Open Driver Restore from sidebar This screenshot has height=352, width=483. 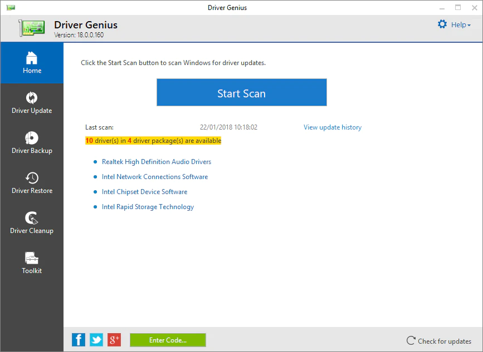click(x=32, y=182)
